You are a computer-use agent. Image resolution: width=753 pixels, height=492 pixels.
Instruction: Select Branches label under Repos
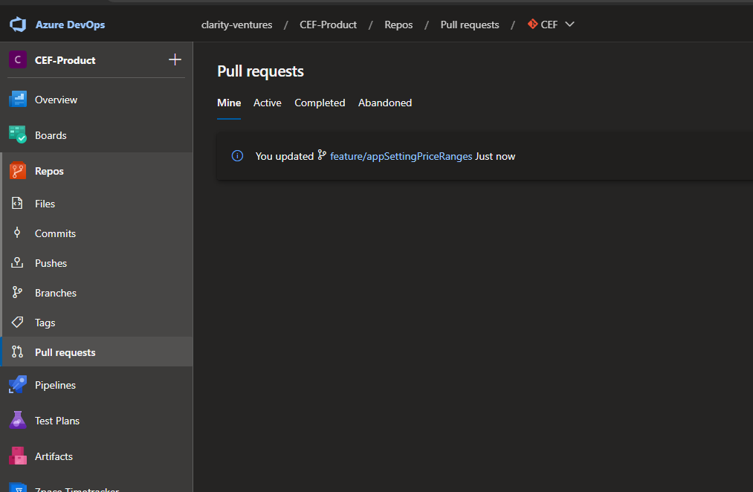click(x=55, y=294)
